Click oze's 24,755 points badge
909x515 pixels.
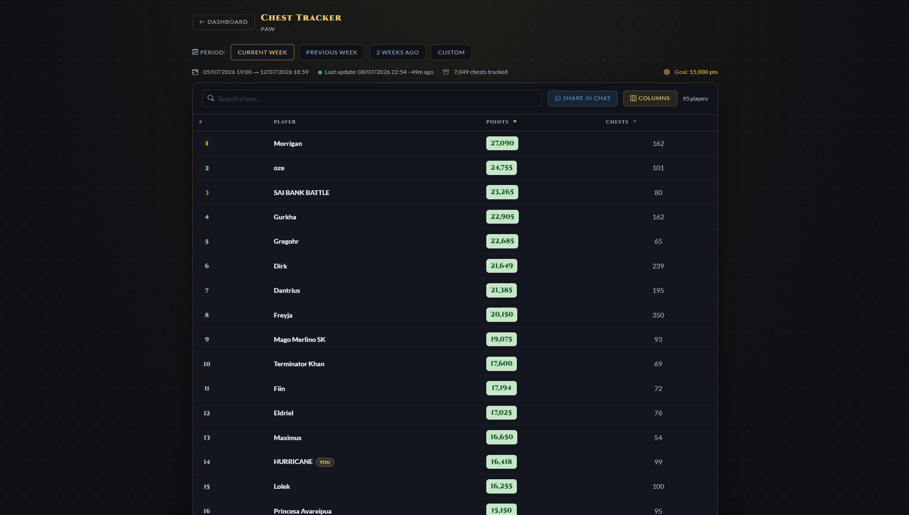point(501,168)
